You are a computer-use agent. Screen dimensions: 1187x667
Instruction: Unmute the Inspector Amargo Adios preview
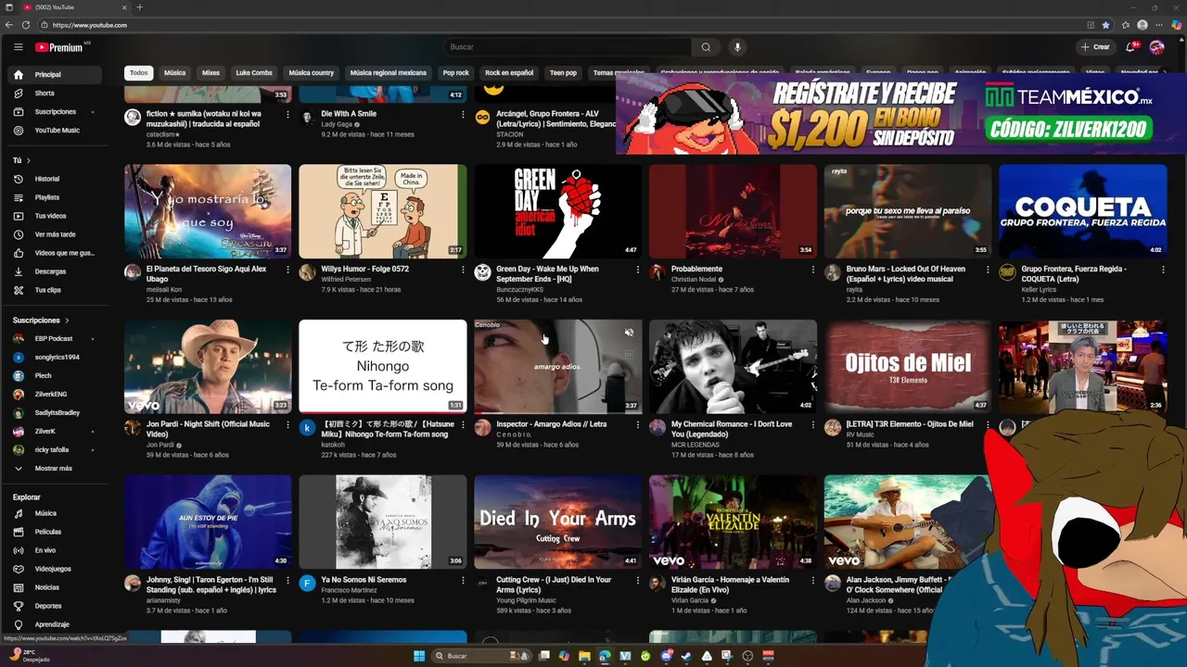629,332
